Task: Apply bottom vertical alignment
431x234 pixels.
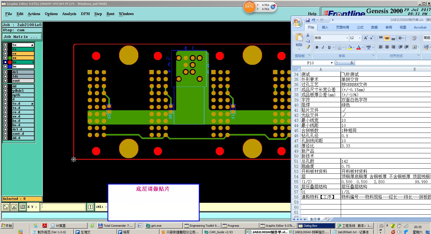Action: (393, 38)
